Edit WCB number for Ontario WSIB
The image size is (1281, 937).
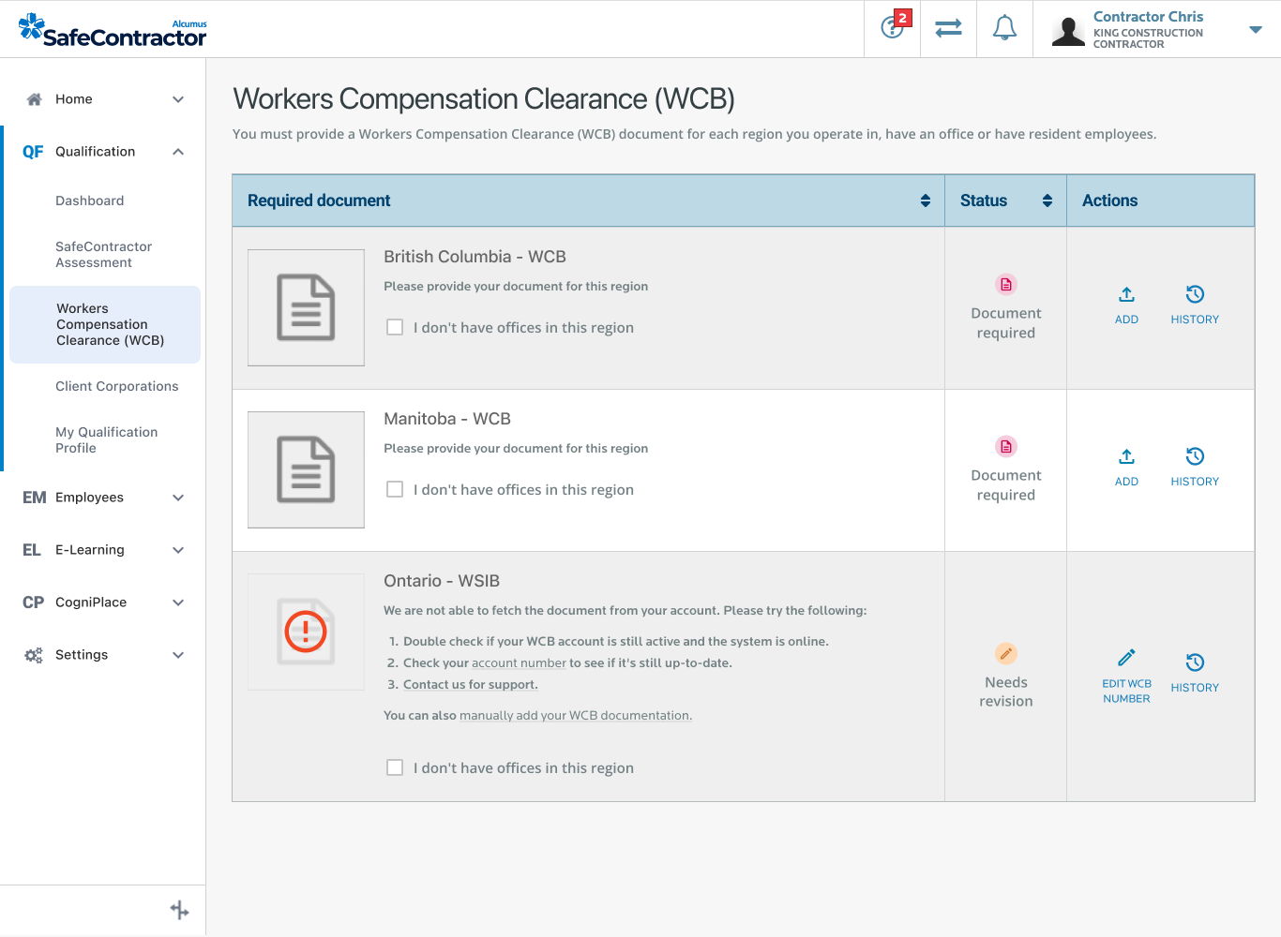click(x=1126, y=677)
